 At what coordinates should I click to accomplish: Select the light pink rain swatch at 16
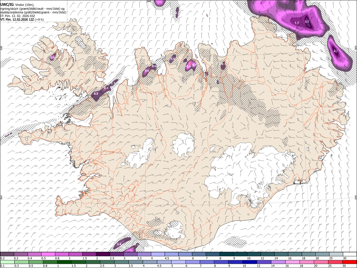(293, 262)
